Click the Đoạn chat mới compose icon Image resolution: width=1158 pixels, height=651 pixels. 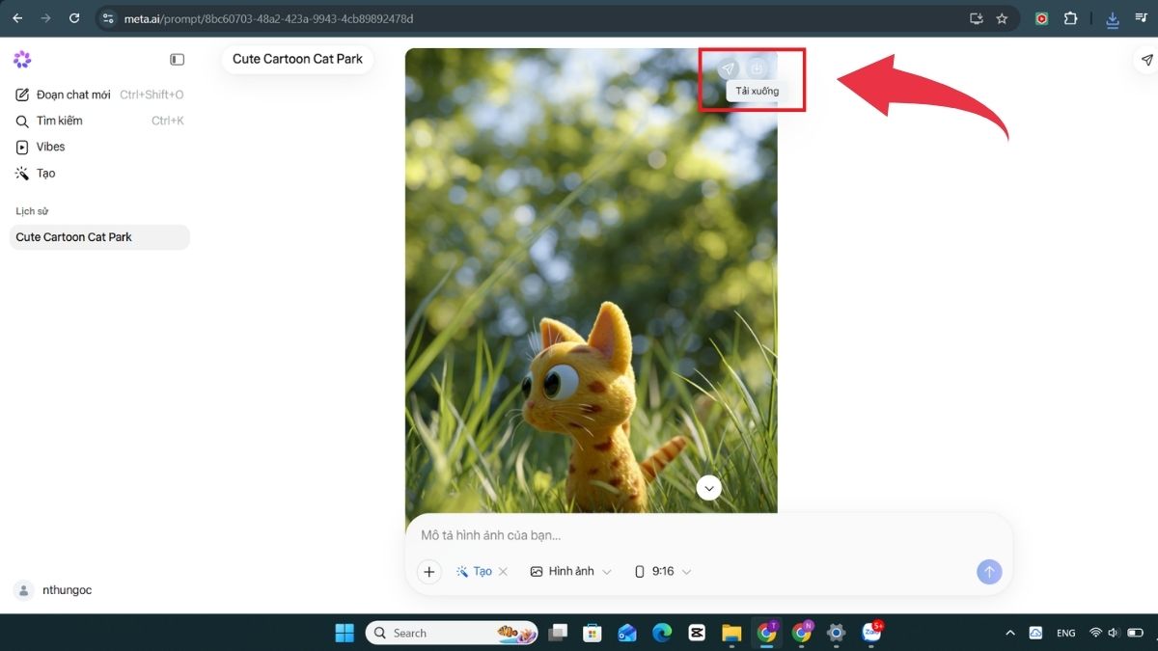coord(22,94)
